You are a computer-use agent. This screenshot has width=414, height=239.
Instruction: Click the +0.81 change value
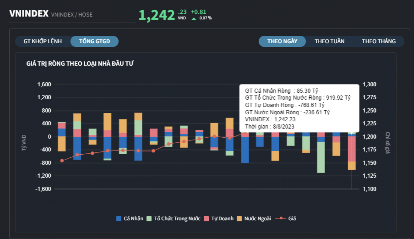click(x=199, y=12)
